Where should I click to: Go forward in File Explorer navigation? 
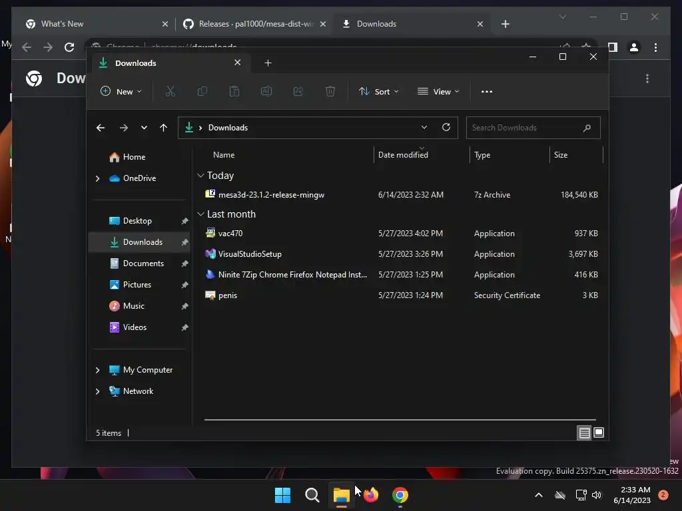tap(123, 128)
